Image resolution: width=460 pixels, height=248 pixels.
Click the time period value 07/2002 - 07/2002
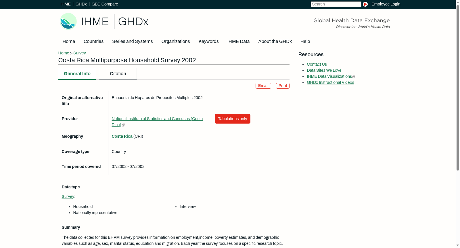(128, 166)
